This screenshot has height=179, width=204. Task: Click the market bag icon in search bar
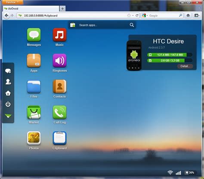click(x=73, y=25)
